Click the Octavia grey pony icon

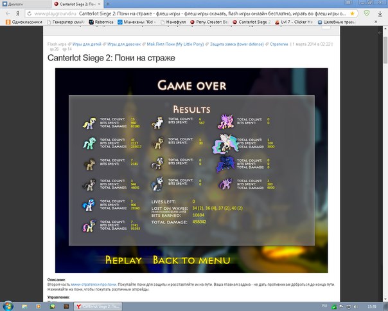89,185
